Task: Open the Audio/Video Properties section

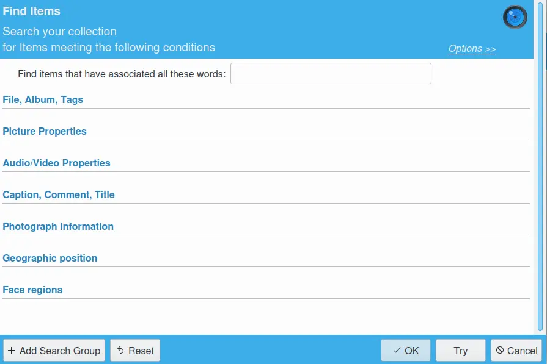Action: coord(56,163)
